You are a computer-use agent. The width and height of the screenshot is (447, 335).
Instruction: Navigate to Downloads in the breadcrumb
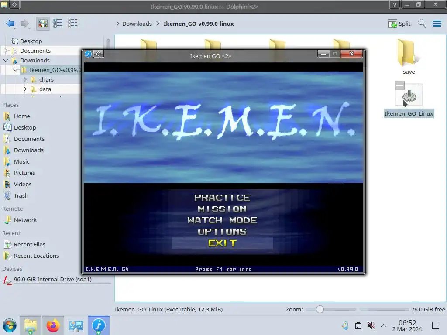(137, 24)
